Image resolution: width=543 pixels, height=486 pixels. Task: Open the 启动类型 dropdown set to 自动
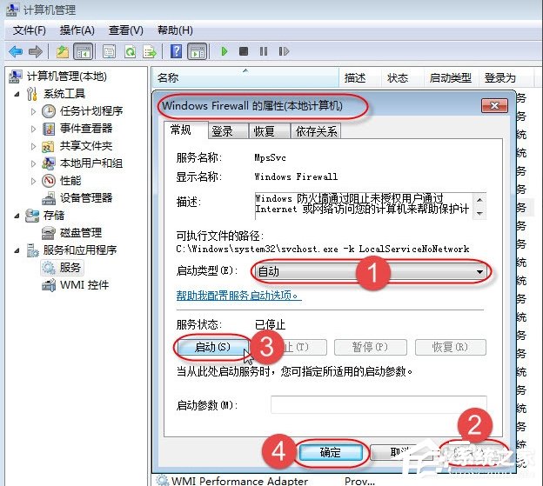click(371, 271)
